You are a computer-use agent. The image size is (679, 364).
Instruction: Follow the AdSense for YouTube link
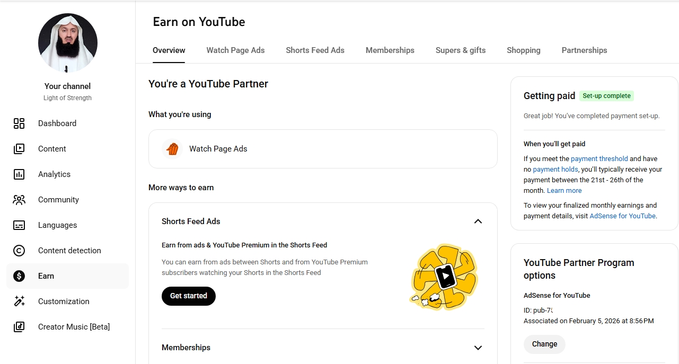tap(622, 216)
